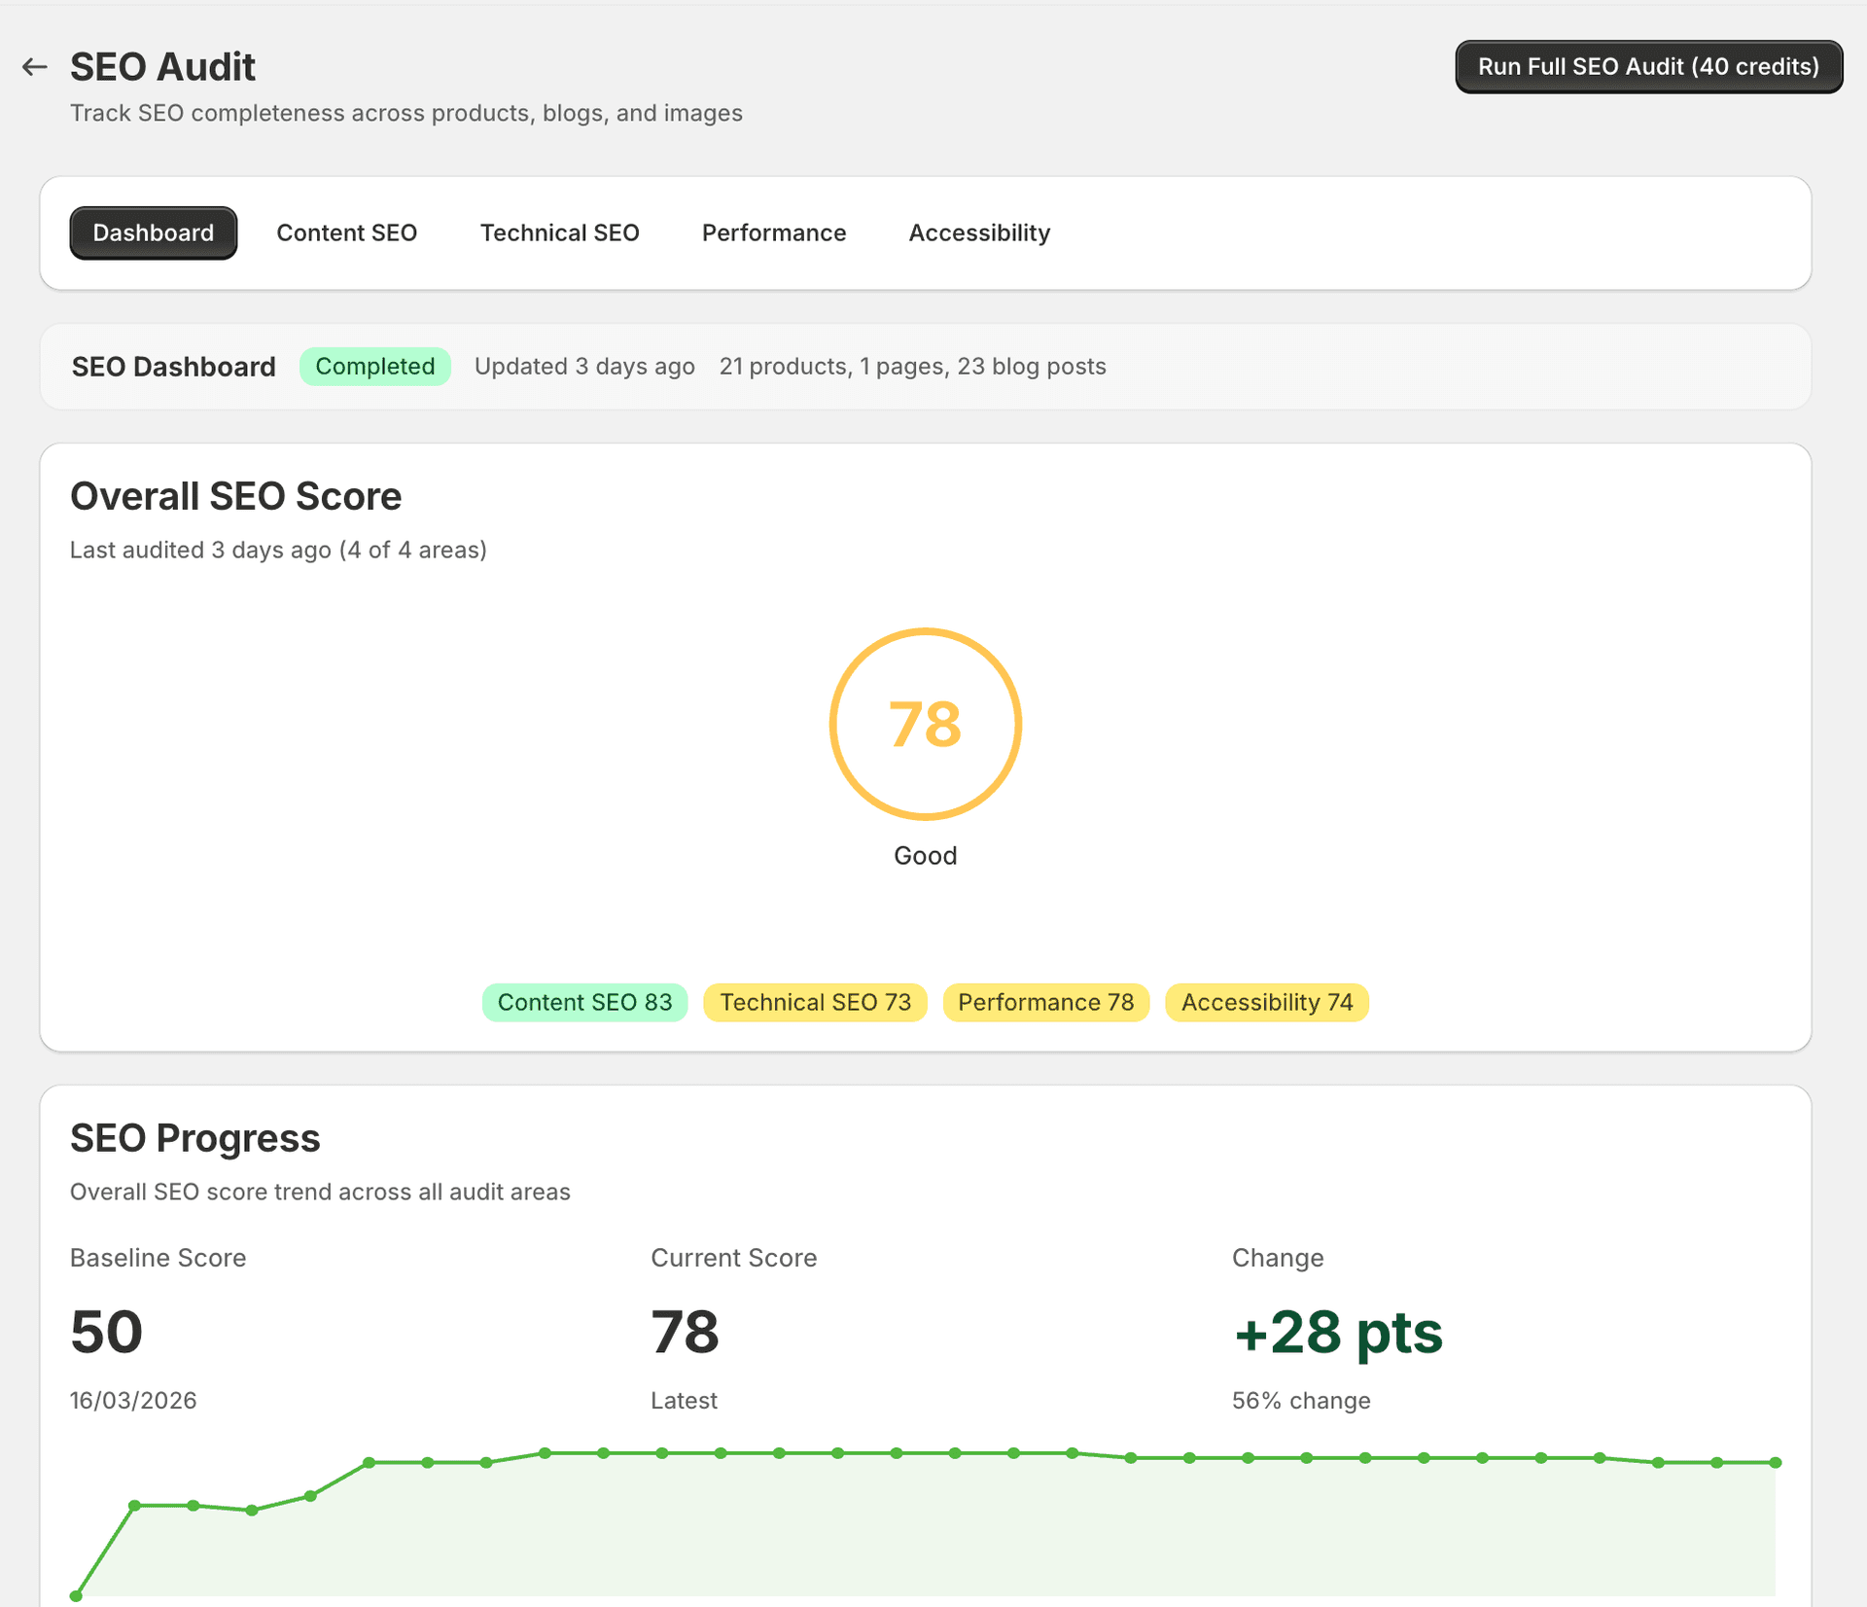Open the Accessibility tab
This screenshot has height=1607, width=1867.
979,232
